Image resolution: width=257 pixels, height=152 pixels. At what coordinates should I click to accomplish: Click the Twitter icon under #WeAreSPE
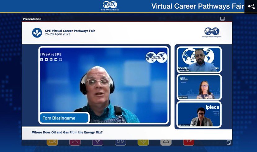pos(46,59)
